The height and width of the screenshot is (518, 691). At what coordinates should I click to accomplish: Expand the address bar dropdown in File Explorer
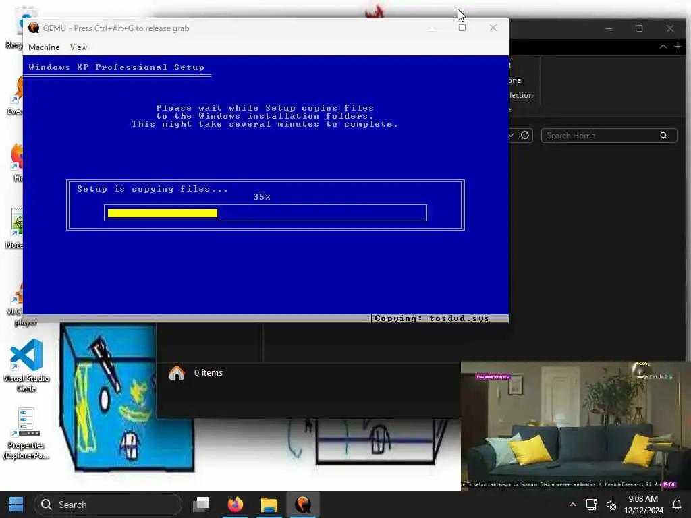pos(512,135)
